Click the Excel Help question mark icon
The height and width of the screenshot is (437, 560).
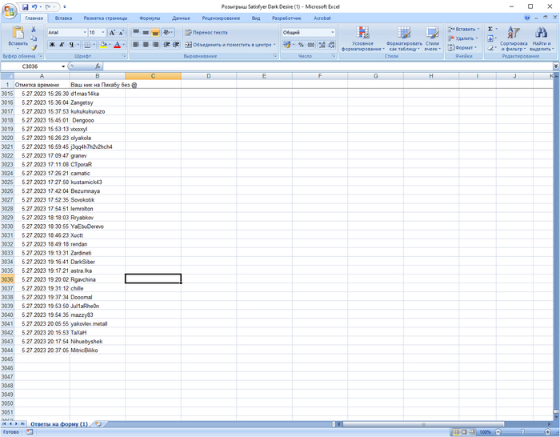click(x=527, y=18)
